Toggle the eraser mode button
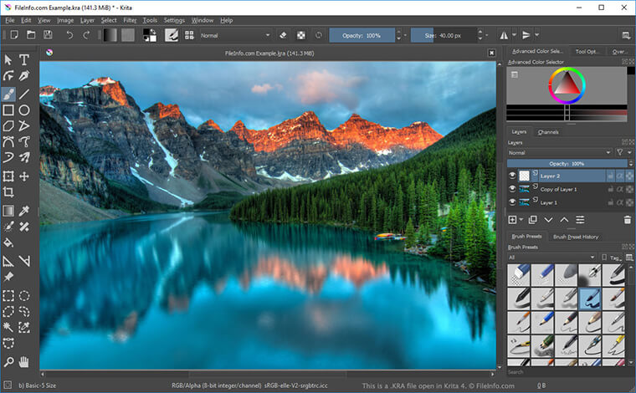636x393 pixels. click(282, 35)
